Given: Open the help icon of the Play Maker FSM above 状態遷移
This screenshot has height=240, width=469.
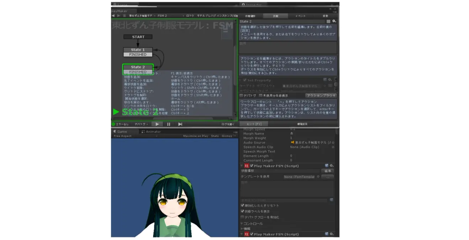Looking at the screenshot, I should point(326,166).
